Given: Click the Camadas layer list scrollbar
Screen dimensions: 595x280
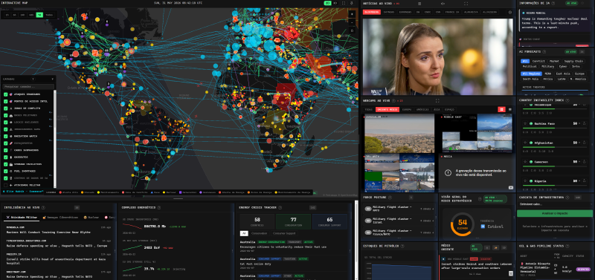Looking at the screenshot, I should (55, 138).
